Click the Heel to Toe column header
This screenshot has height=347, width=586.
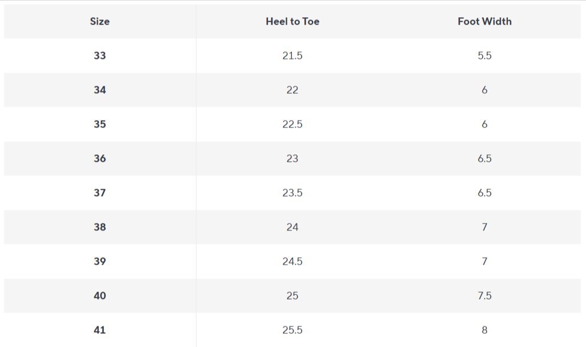click(292, 22)
